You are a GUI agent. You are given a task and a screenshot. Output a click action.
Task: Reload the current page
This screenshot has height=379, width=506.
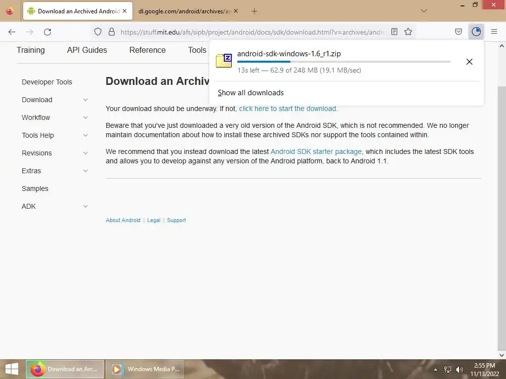pyautogui.click(x=47, y=32)
